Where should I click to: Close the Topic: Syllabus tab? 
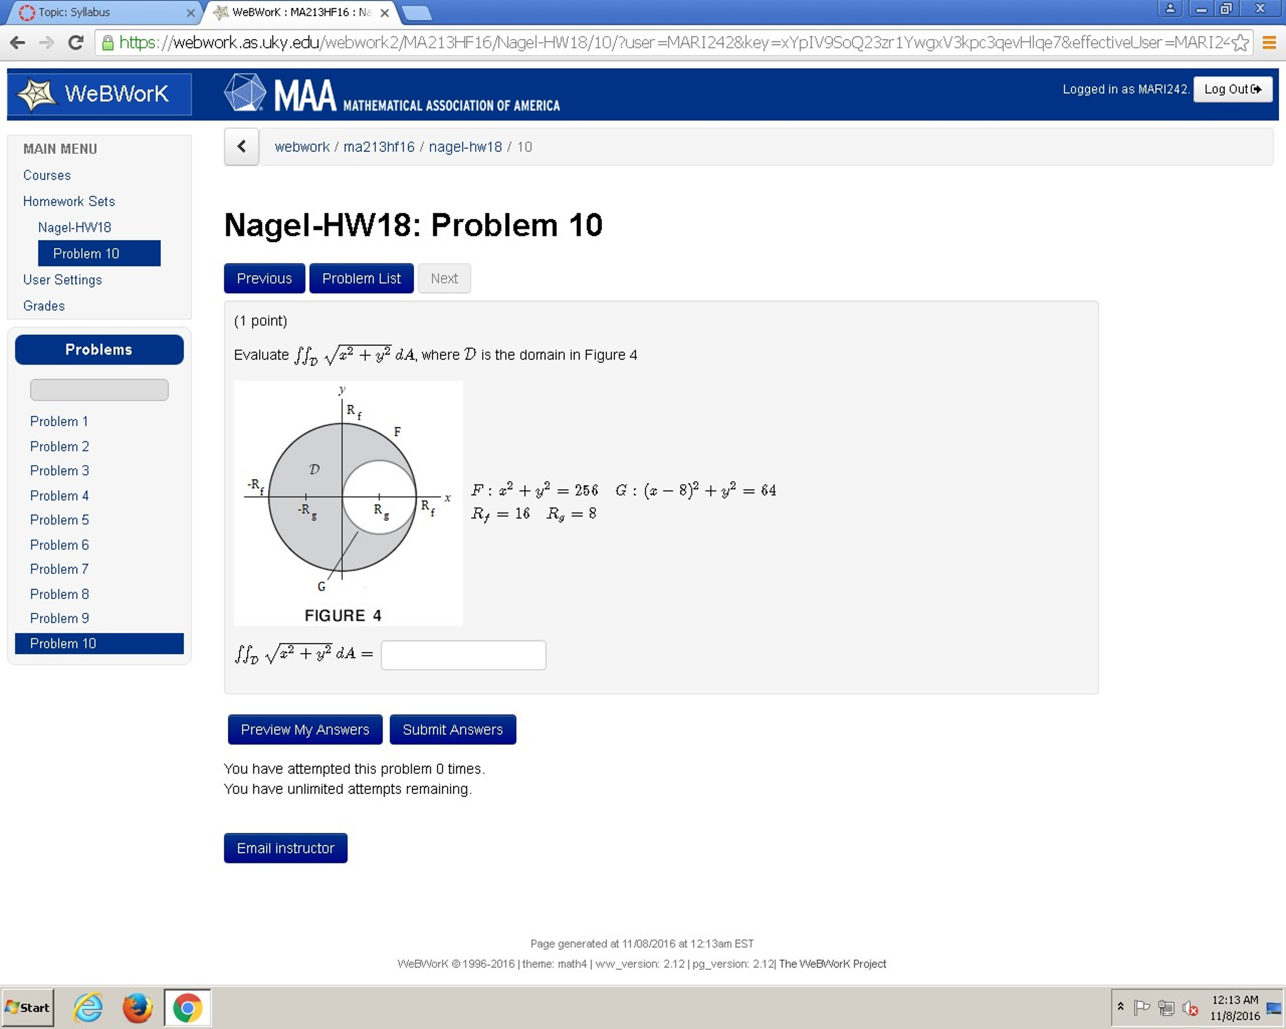tap(190, 13)
